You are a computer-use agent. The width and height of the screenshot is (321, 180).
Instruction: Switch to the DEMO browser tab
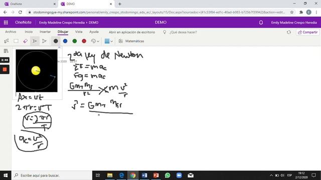pyautogui.click(x=86, y=4)
